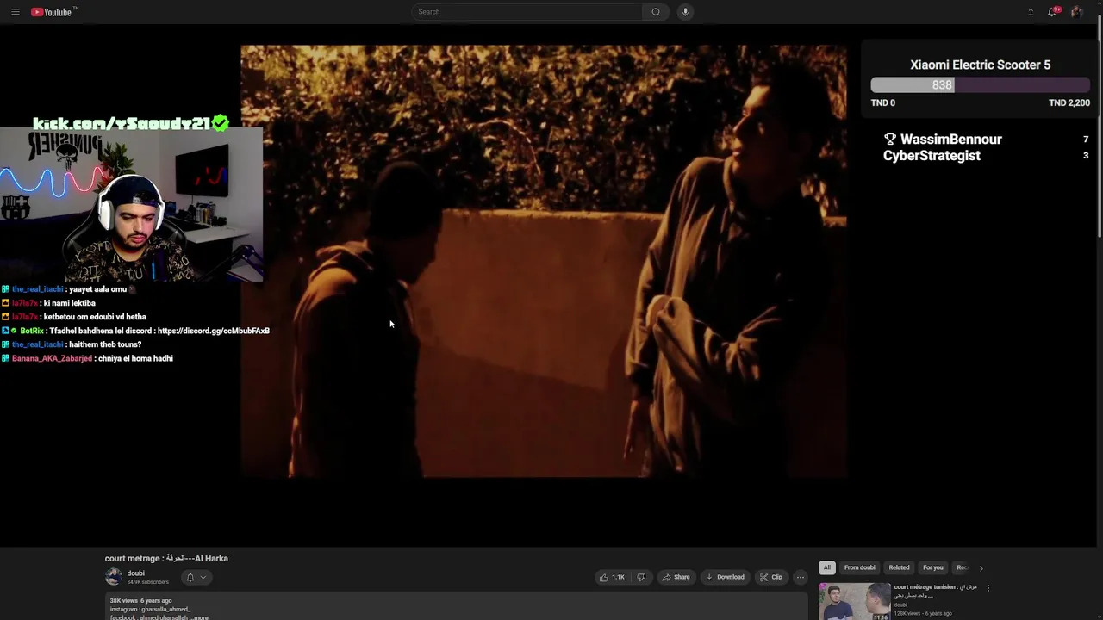Click the_real_itachi username on 'yaayet aala omu' message
Viewport: 1103px width, 620px height.
coord(37,289)
